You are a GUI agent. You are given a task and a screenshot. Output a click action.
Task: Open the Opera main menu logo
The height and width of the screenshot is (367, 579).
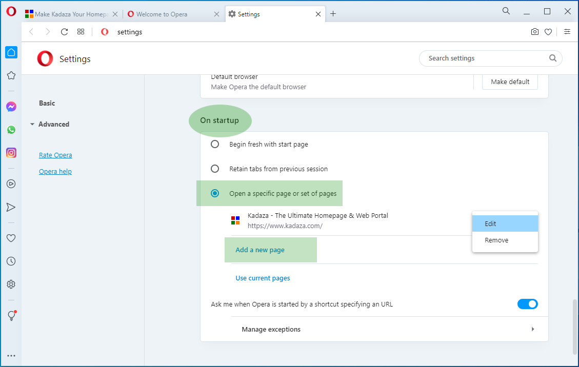[11, 11]
